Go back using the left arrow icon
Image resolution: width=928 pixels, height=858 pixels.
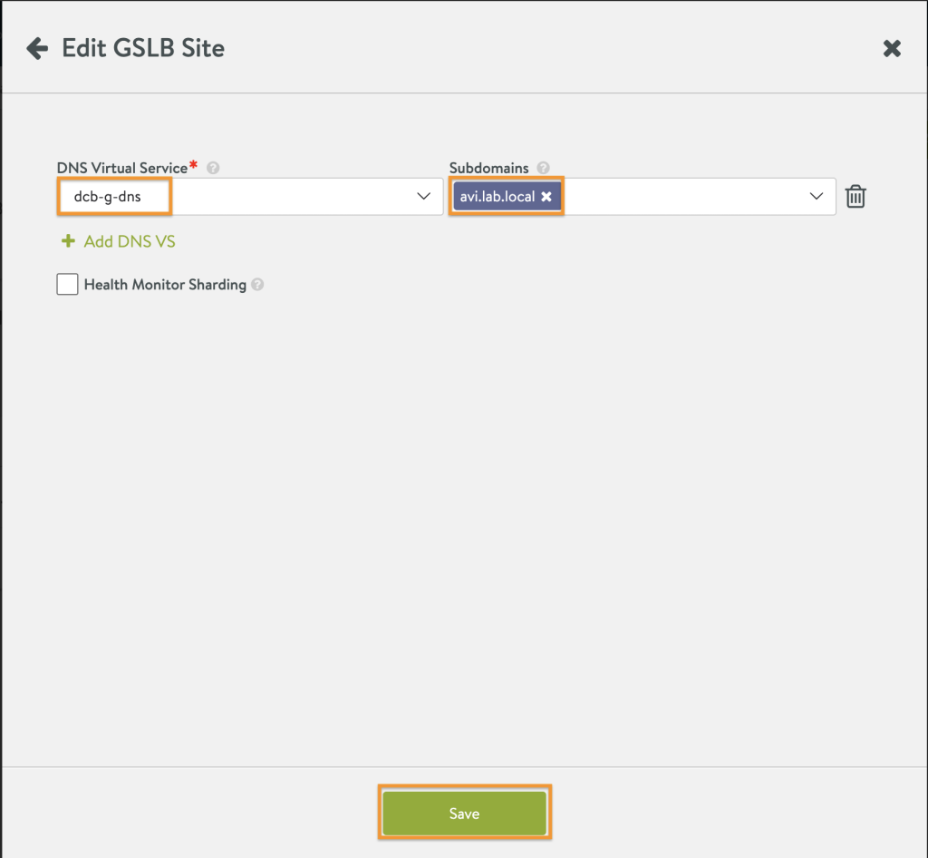pyautogui.click(x=36, y=49)
